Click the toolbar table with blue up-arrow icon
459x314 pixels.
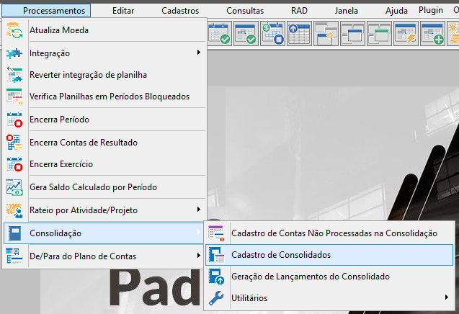299,33
